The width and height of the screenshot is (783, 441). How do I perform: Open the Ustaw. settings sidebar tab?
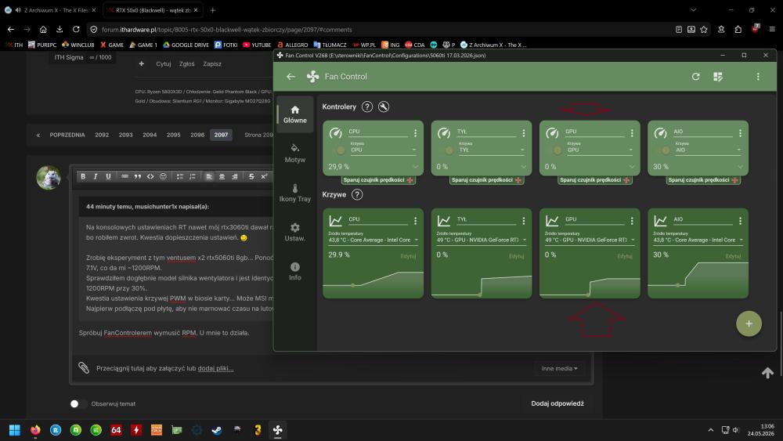[295, 232]
